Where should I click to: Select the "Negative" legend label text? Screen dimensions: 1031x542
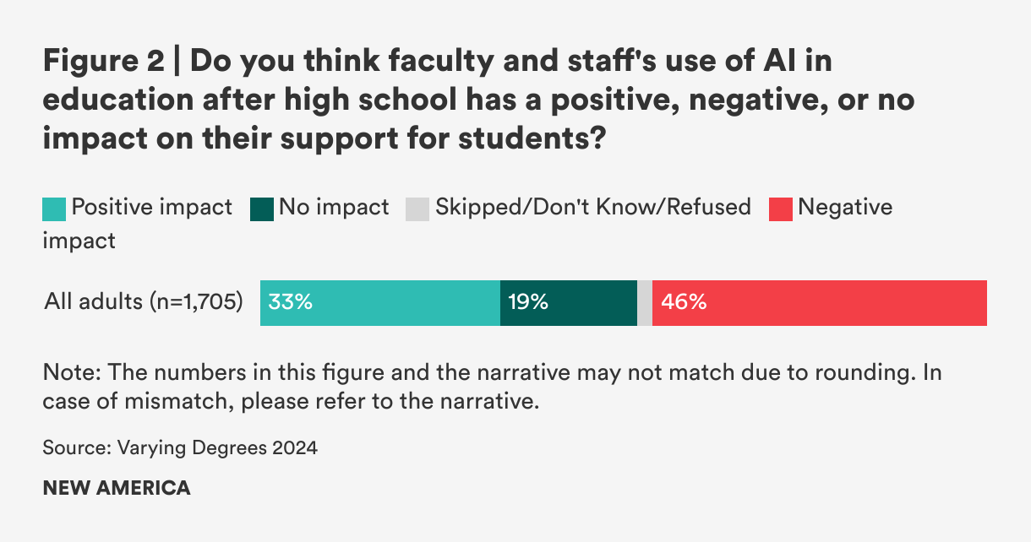point(845,207)
